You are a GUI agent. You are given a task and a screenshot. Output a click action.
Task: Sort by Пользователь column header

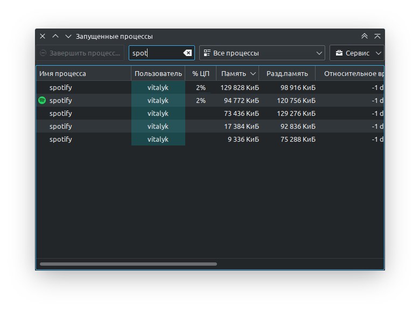click(x=158, y=74)
